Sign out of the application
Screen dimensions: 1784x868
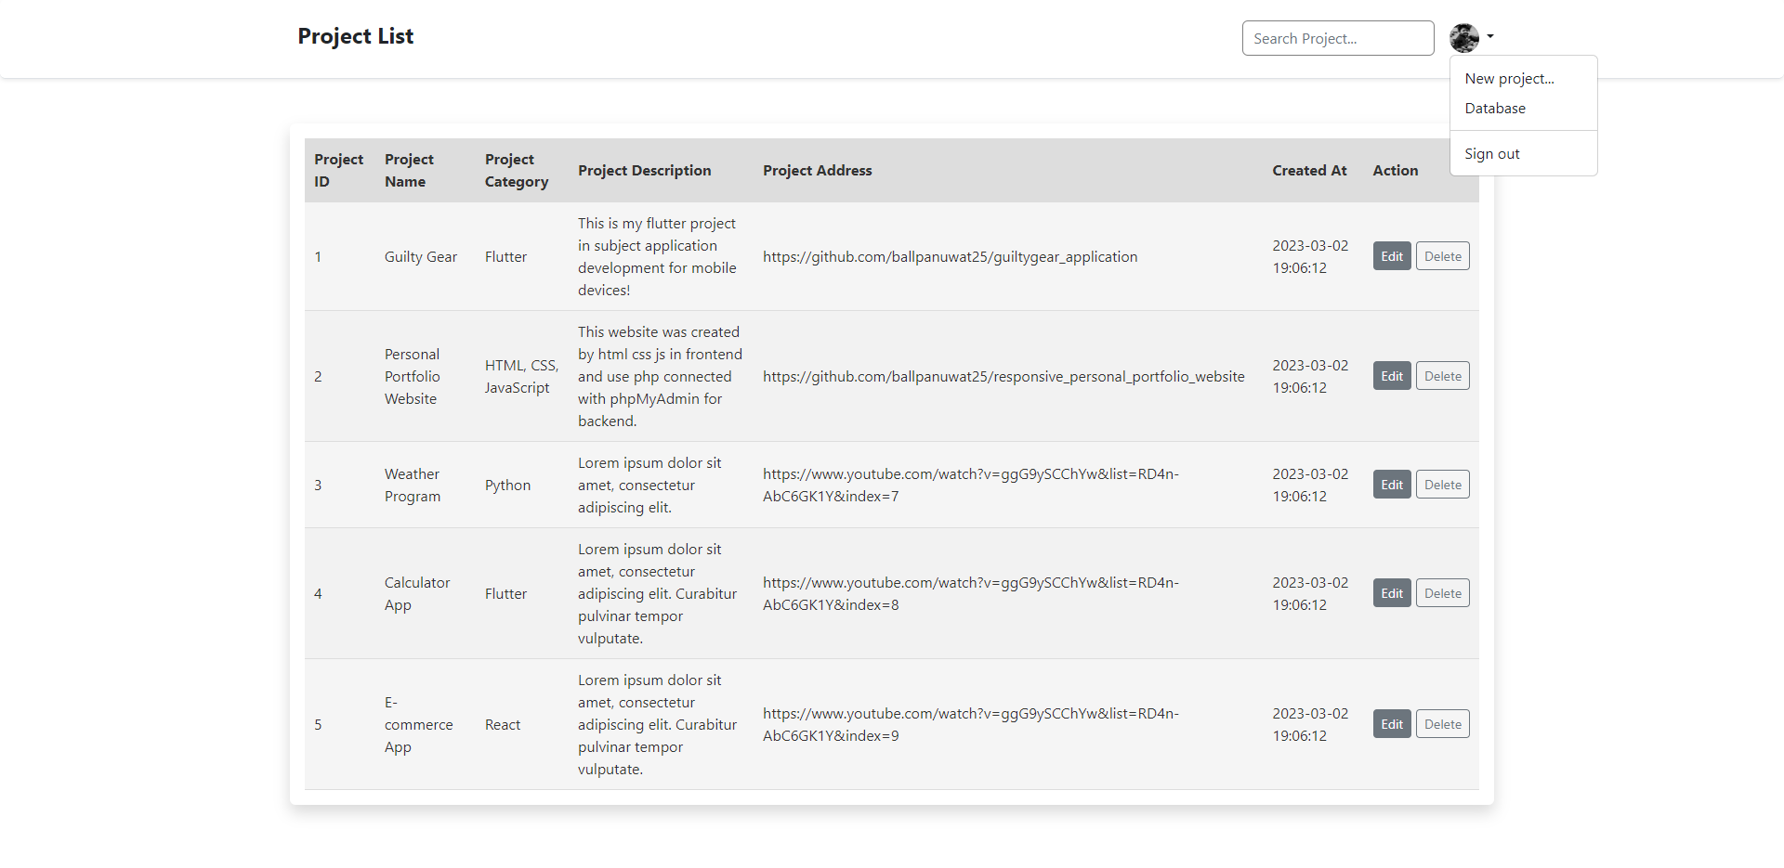(x=1492, y=153)
